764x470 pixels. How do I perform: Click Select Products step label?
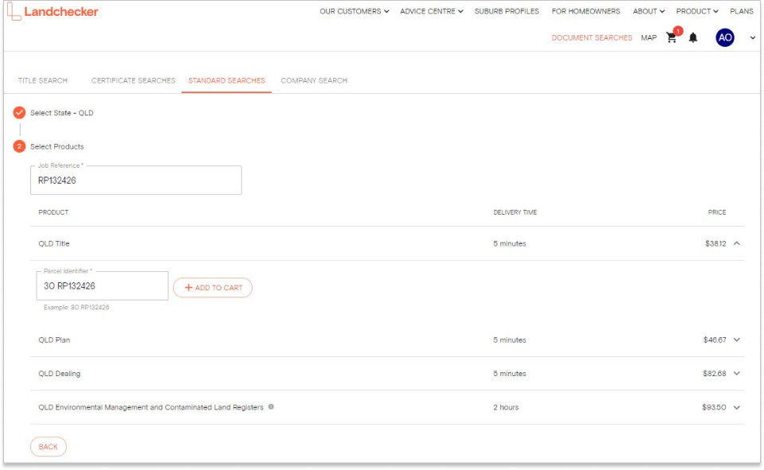(57, 146)
